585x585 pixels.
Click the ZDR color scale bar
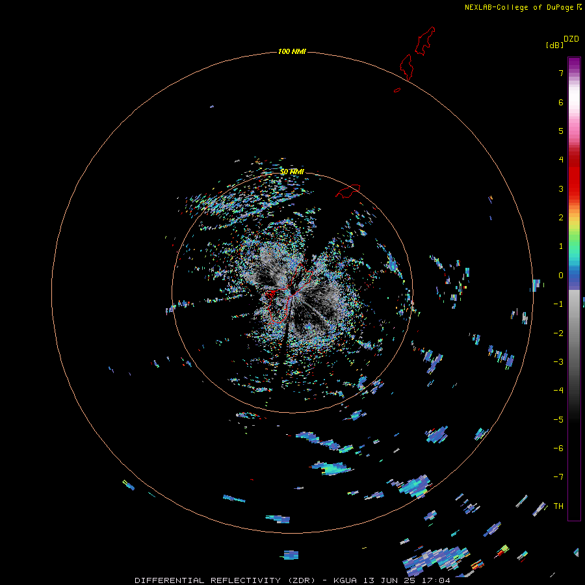point(574,289)
